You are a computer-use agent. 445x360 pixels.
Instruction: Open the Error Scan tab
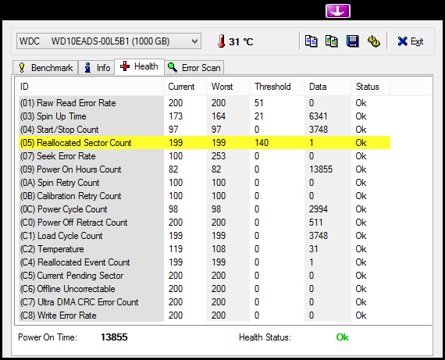(x=194, y=68)
